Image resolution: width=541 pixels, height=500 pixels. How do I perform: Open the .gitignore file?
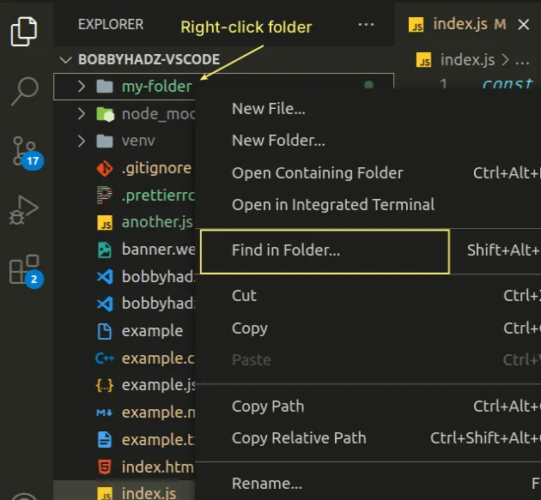pos(156,168)
